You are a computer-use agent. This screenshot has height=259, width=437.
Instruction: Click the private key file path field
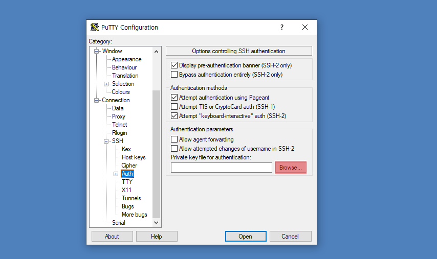pos(222,168)
